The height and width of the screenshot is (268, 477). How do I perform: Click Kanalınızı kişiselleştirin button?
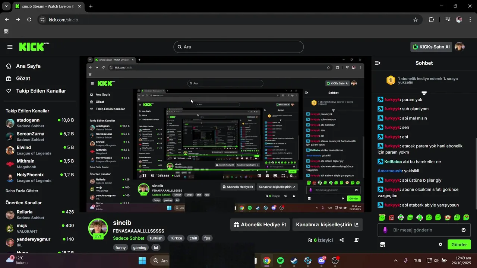click(x=327, y=224)
